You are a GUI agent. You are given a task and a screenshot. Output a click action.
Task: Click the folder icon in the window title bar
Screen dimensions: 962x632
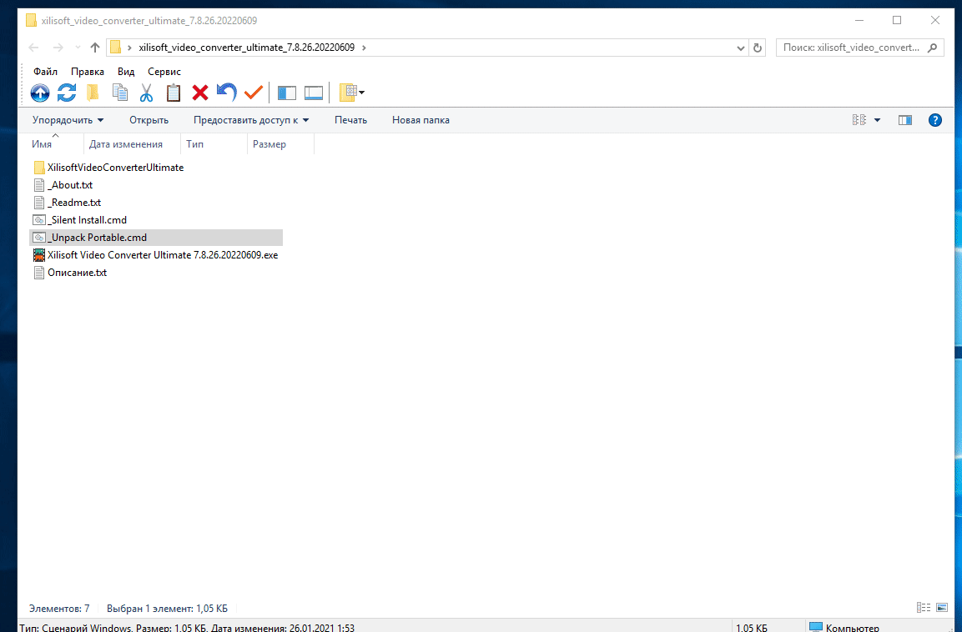click(32, 20)
